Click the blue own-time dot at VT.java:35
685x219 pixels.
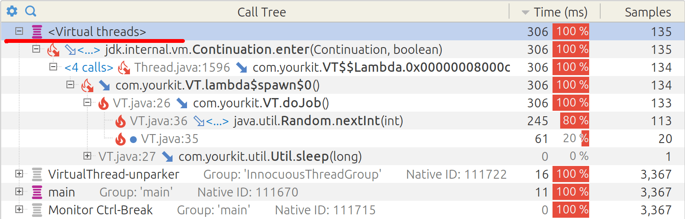(133, 139)
